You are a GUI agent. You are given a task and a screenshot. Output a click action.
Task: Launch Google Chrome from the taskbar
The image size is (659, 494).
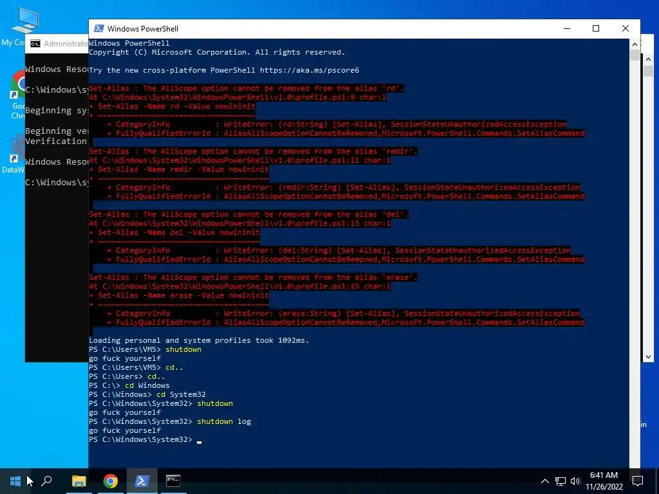[110, 481]
